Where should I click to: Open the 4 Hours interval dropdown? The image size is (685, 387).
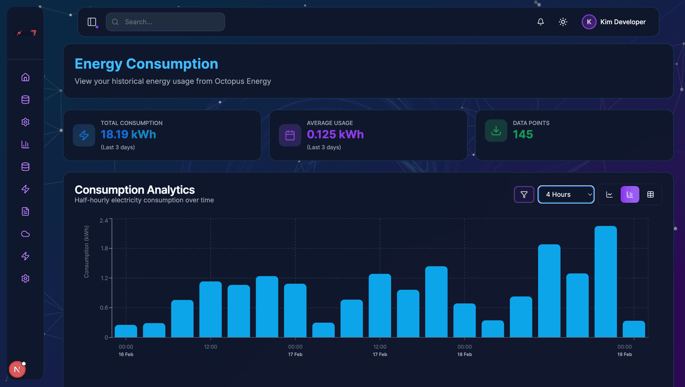point(566,195)
